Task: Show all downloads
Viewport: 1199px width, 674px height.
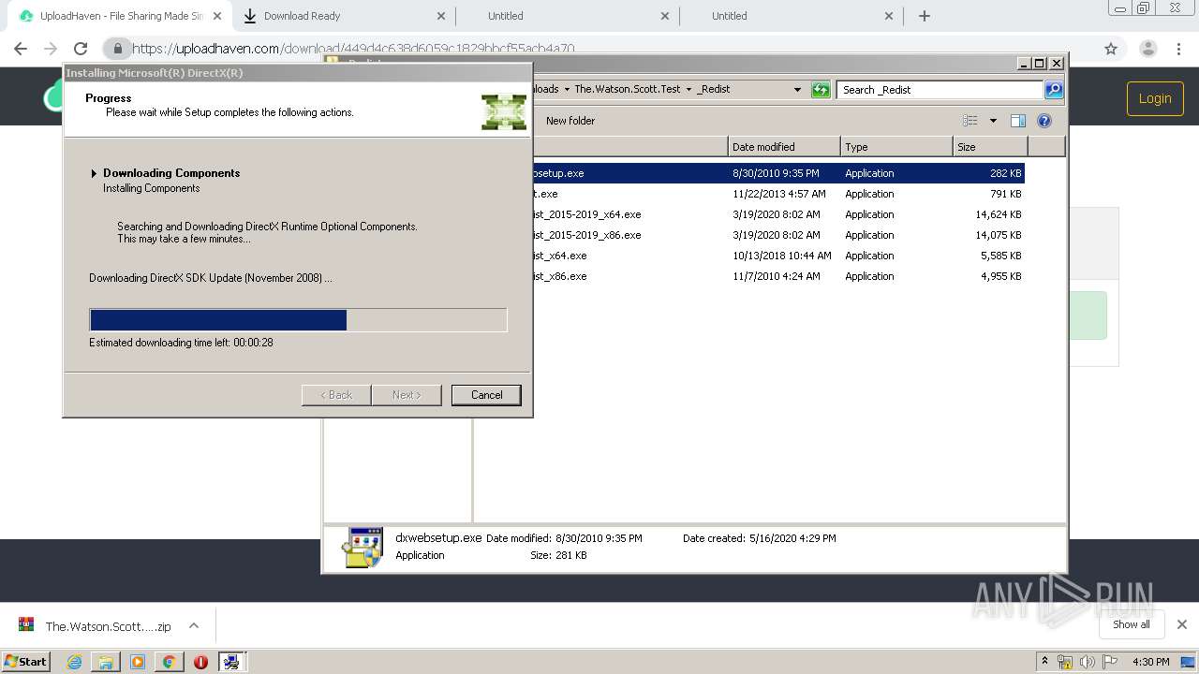Action: pyautogui.click(x=1132, y=624)
